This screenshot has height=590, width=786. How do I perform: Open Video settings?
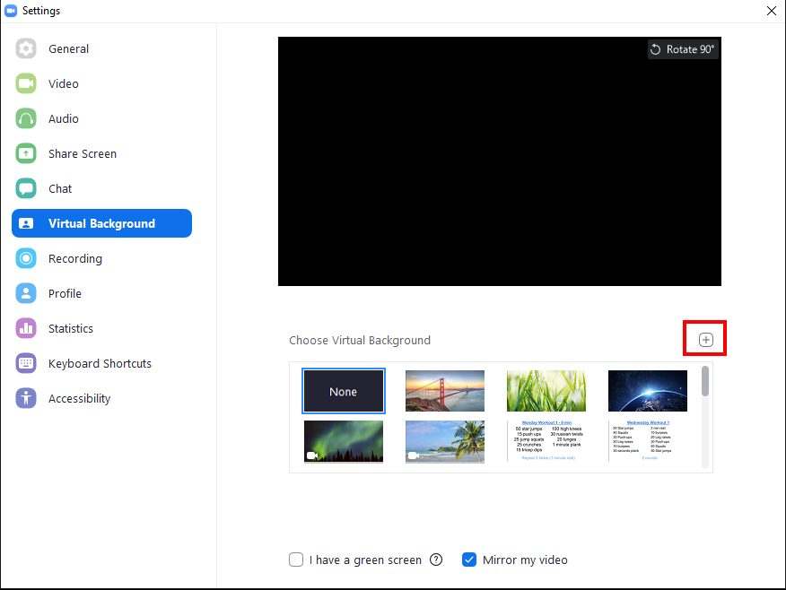click(63, 83)
